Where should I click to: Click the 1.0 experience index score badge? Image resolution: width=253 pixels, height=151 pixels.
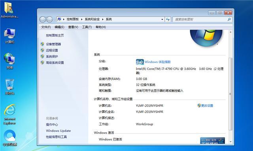(x=140, y=62)
